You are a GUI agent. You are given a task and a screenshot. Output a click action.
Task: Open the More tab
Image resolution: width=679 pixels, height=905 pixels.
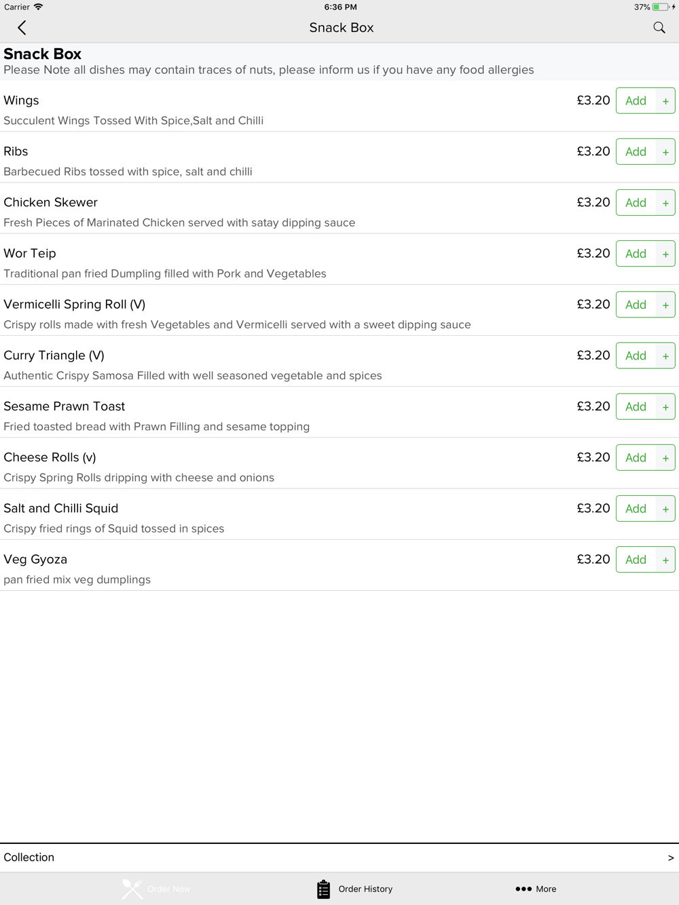pyautogui.click(x=536, y=889)
